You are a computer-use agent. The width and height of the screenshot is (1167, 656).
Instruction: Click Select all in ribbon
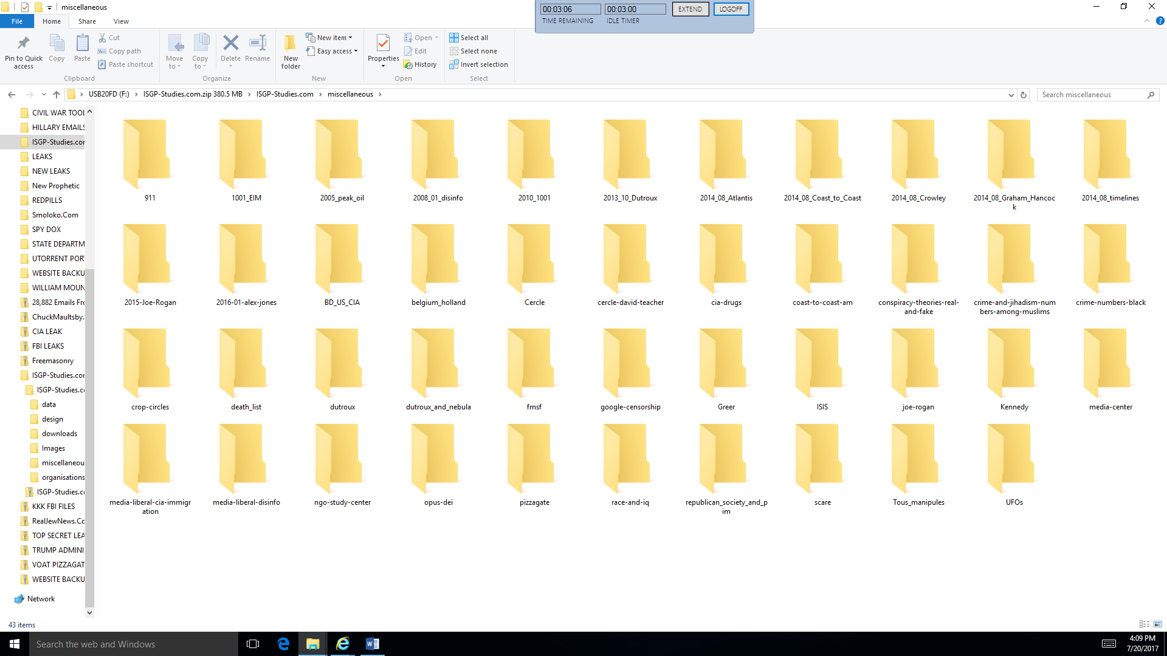point(469,38)
